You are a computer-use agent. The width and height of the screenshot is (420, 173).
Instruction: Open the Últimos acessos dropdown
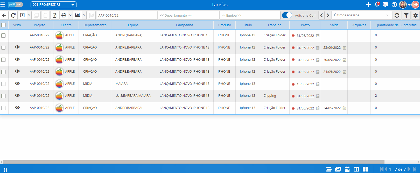pyautogui.click(x=362, y=15)
